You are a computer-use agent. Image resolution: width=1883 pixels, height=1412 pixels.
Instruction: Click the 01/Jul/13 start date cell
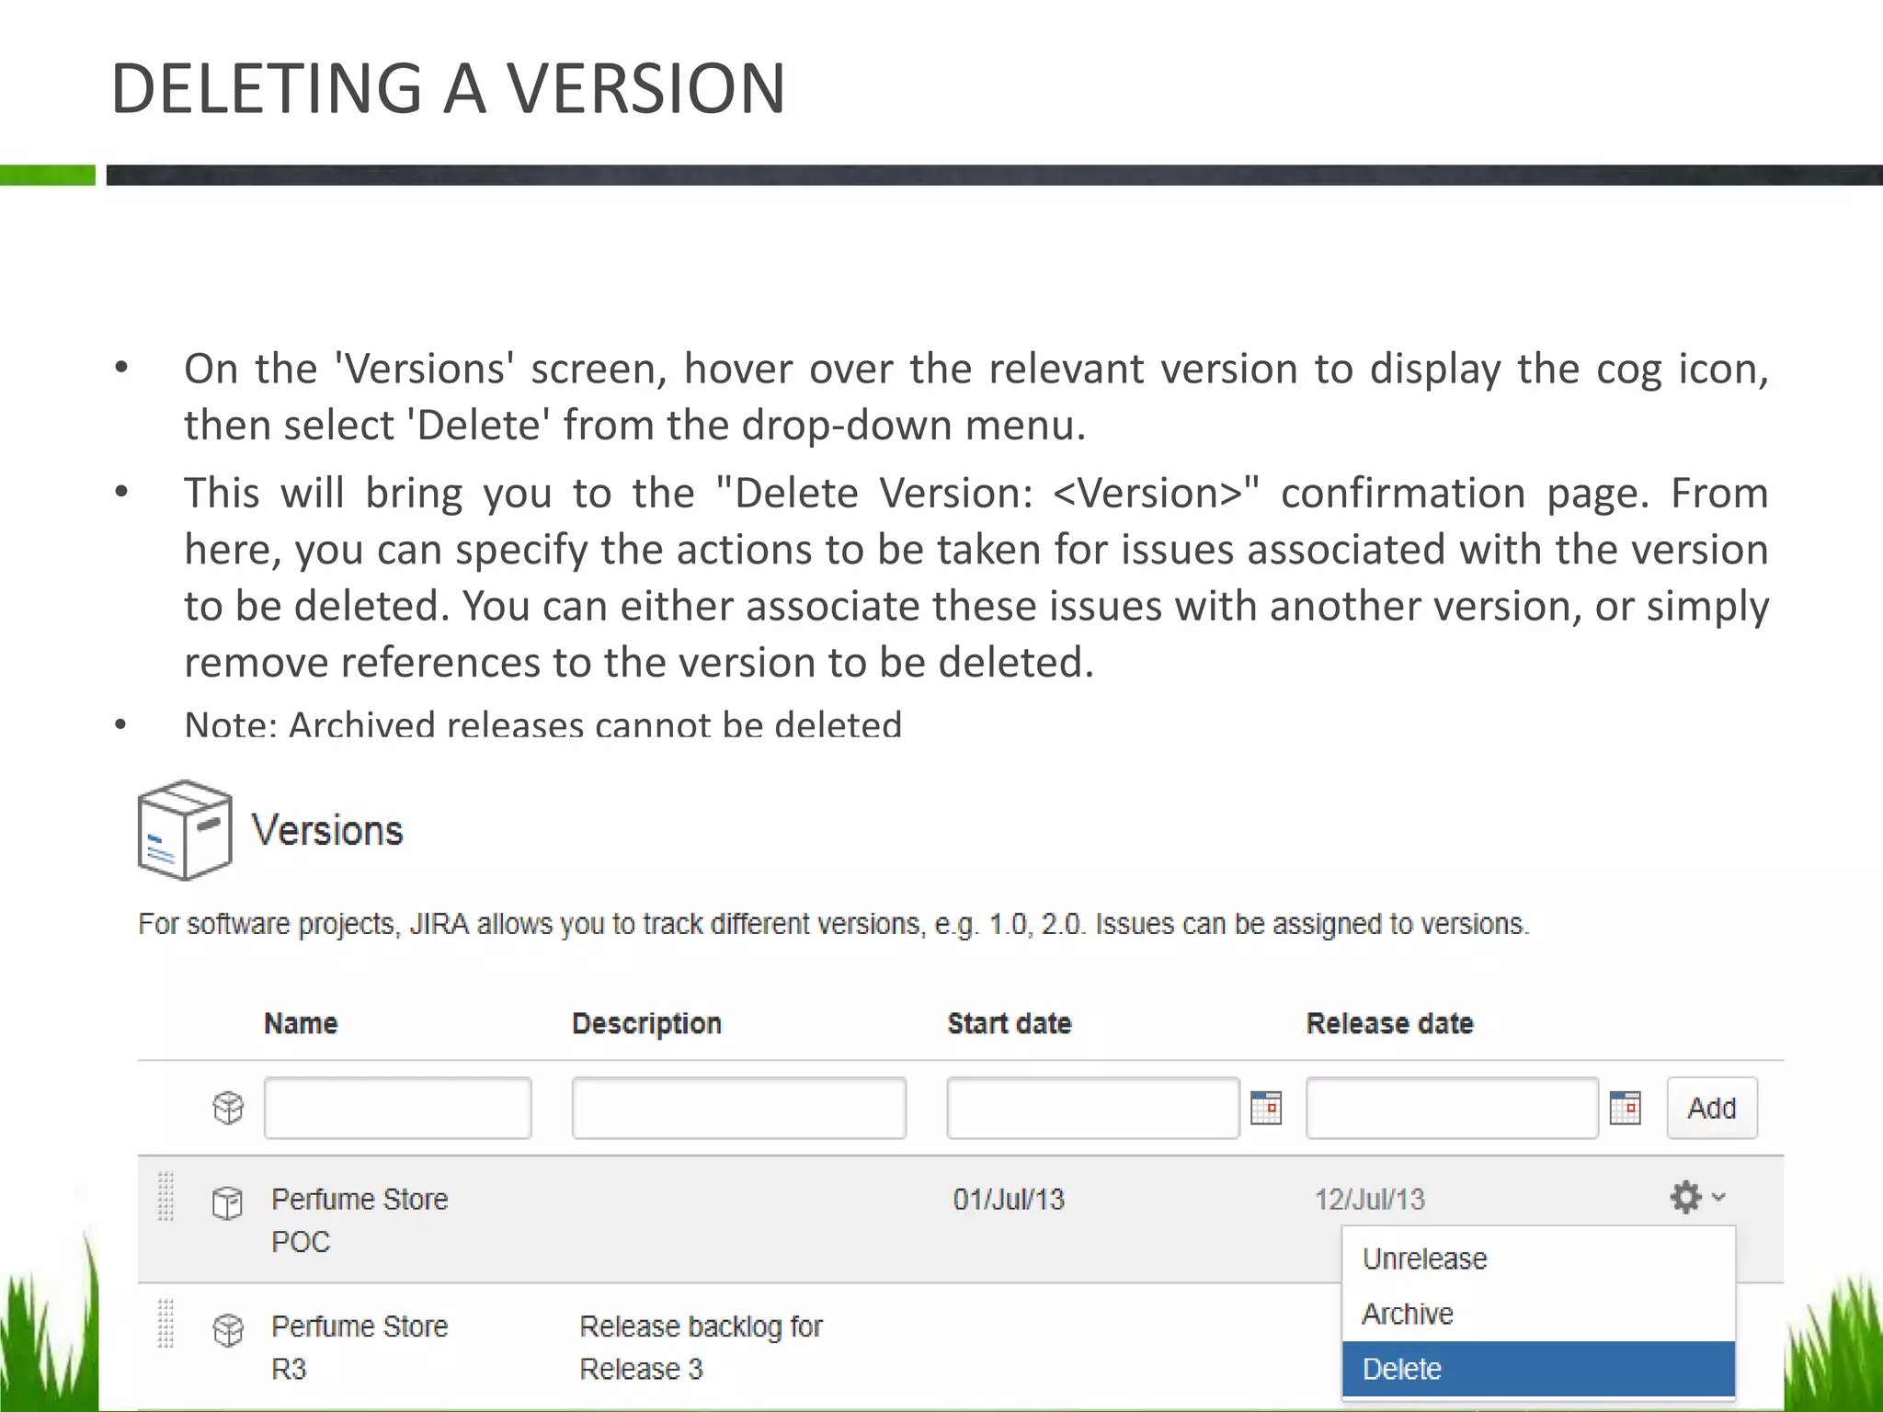[x=1009, y=1200]
